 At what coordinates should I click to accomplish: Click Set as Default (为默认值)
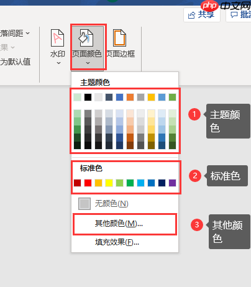[16, 61]
